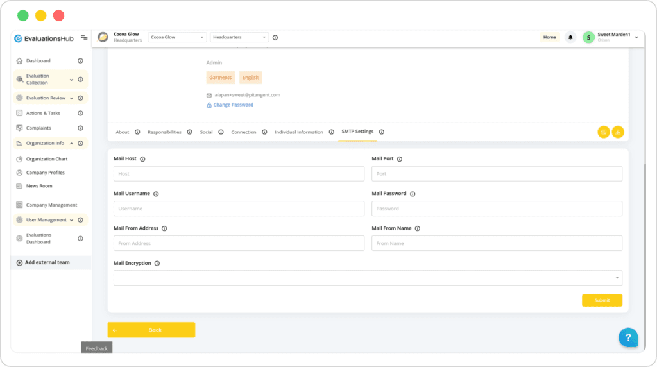Switch to the Connection tab
Screen dimensions: 657x367
243,132
